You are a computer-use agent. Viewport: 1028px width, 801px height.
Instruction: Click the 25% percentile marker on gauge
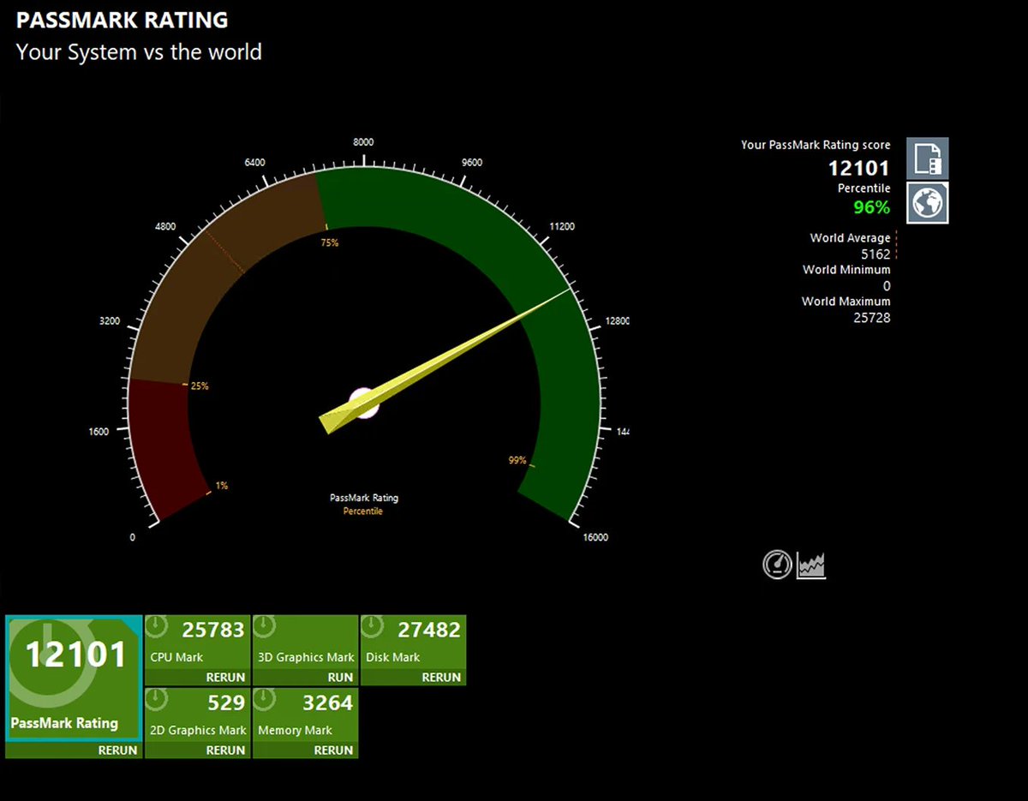[200, 386]
